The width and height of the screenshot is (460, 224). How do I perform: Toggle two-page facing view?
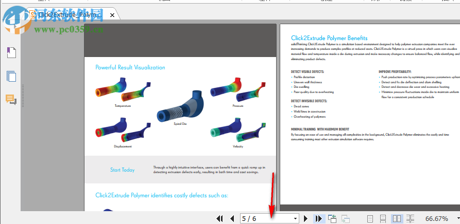coord(397,218)
